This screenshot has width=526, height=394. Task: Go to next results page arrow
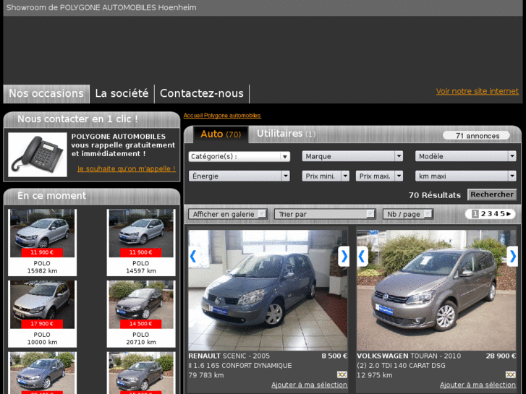[509, 214]
